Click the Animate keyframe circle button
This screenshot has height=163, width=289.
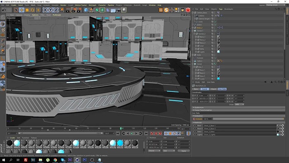tap(194, 119)
